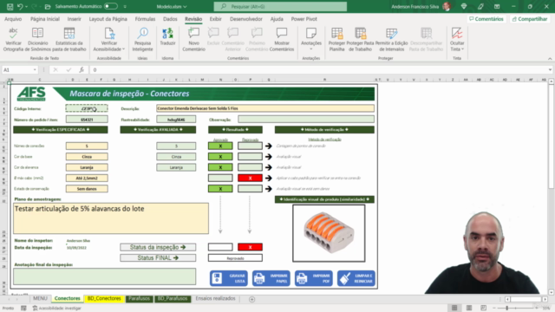Open the Dados ribbon tab
Screen dimensions: 555x312
[170, 19]
